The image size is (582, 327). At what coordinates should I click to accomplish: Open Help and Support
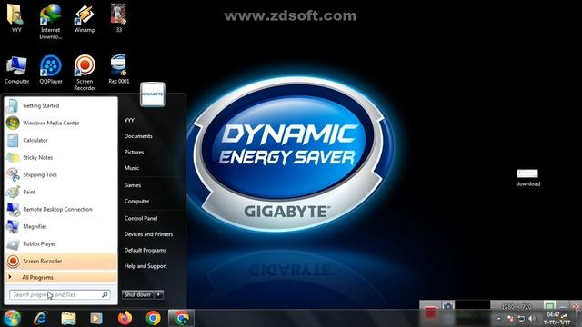[x=145, y=266]
